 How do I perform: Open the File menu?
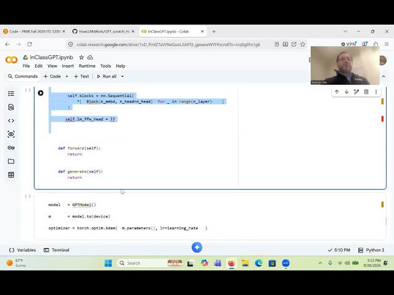click(26, 66)
